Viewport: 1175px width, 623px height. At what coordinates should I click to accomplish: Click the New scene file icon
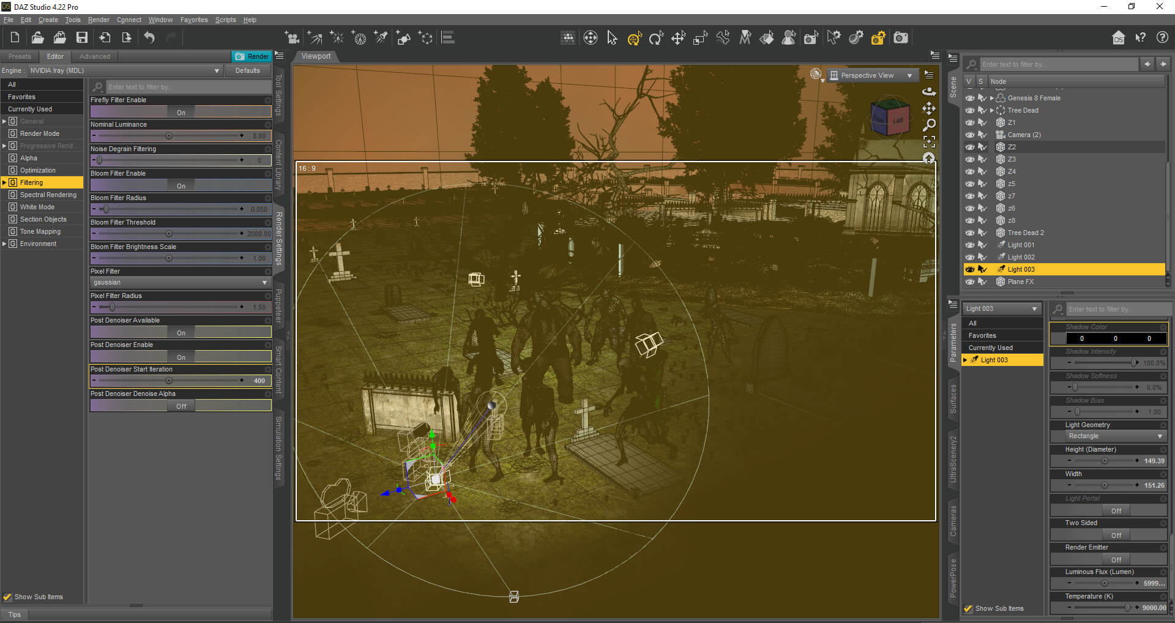click(15, 37)
